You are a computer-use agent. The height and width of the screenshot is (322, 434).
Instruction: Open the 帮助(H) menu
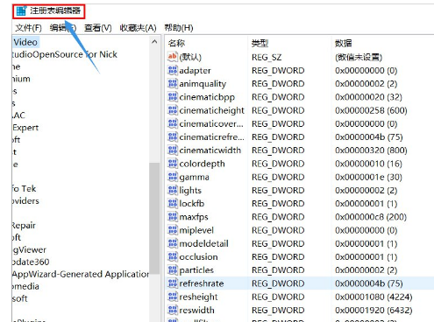pyautogui.click(x=179, y=28)
